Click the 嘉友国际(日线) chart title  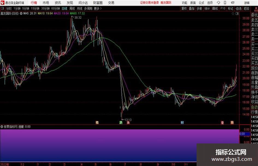tap(10, 13)
